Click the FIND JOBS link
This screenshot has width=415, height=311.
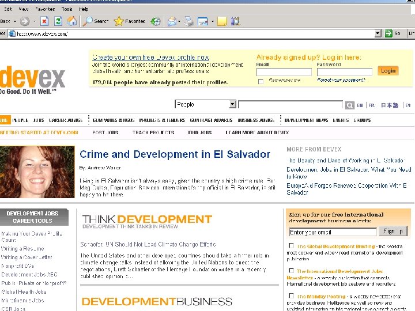pyautogui.click(x=200, y=132)
